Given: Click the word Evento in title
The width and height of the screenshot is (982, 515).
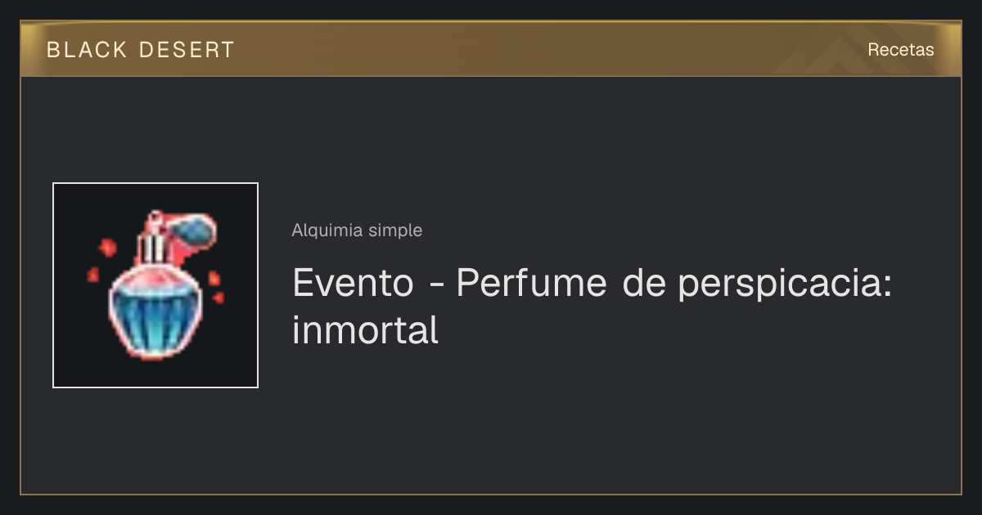Looking at the screenshot, I should (353, 284).
